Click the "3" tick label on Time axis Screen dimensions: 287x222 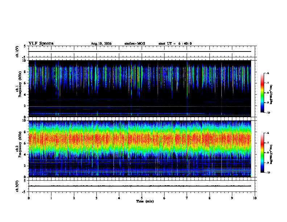coord(96,198)
